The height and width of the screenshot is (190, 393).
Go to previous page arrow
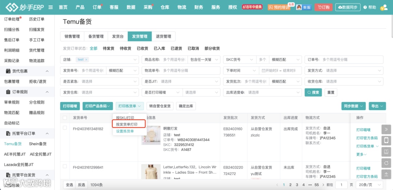click(x=277, y=185)
